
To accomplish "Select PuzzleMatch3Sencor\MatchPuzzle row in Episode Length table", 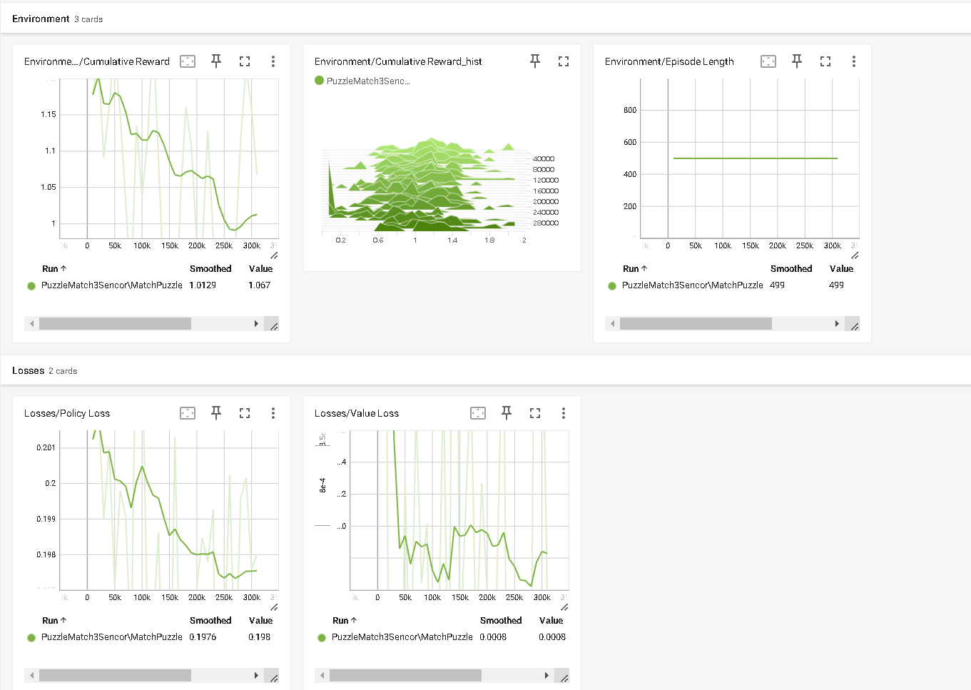I will point(733,285).
